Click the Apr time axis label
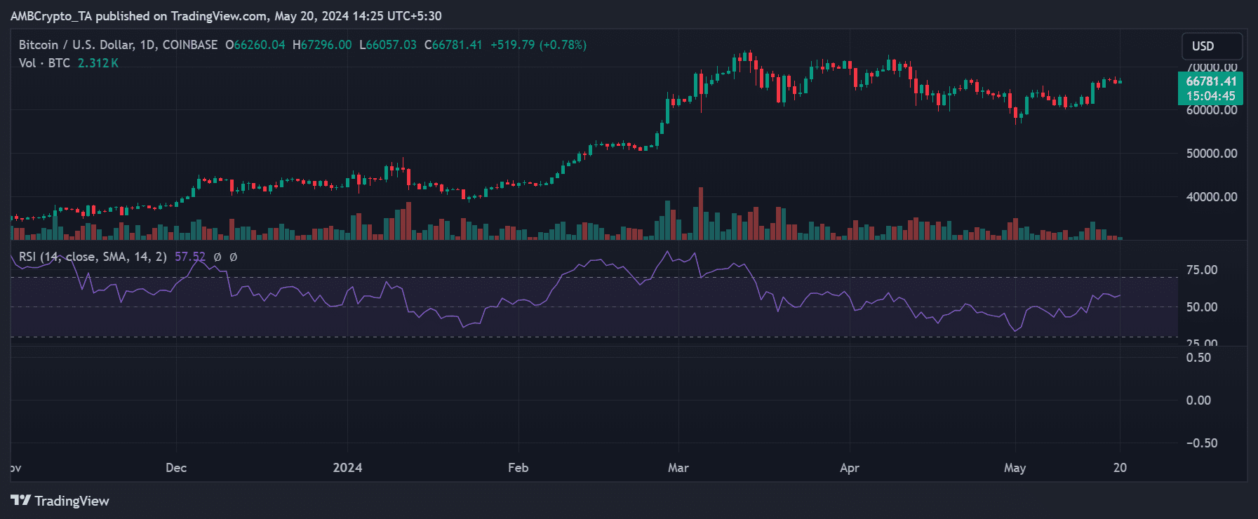 point(850,468)
